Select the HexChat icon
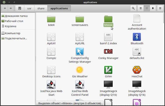Image resolution: width=165 pixels, height=106 pixels. 137,70
